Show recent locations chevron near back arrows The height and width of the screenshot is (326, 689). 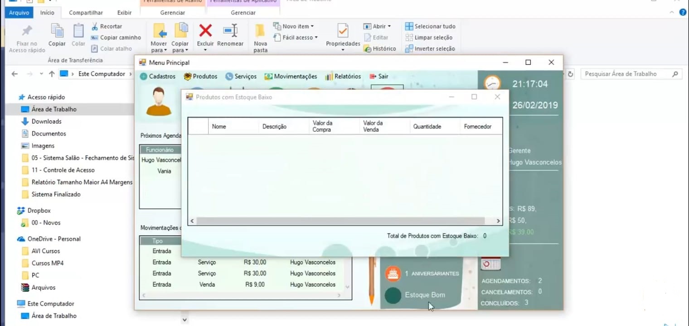(41, 74)
